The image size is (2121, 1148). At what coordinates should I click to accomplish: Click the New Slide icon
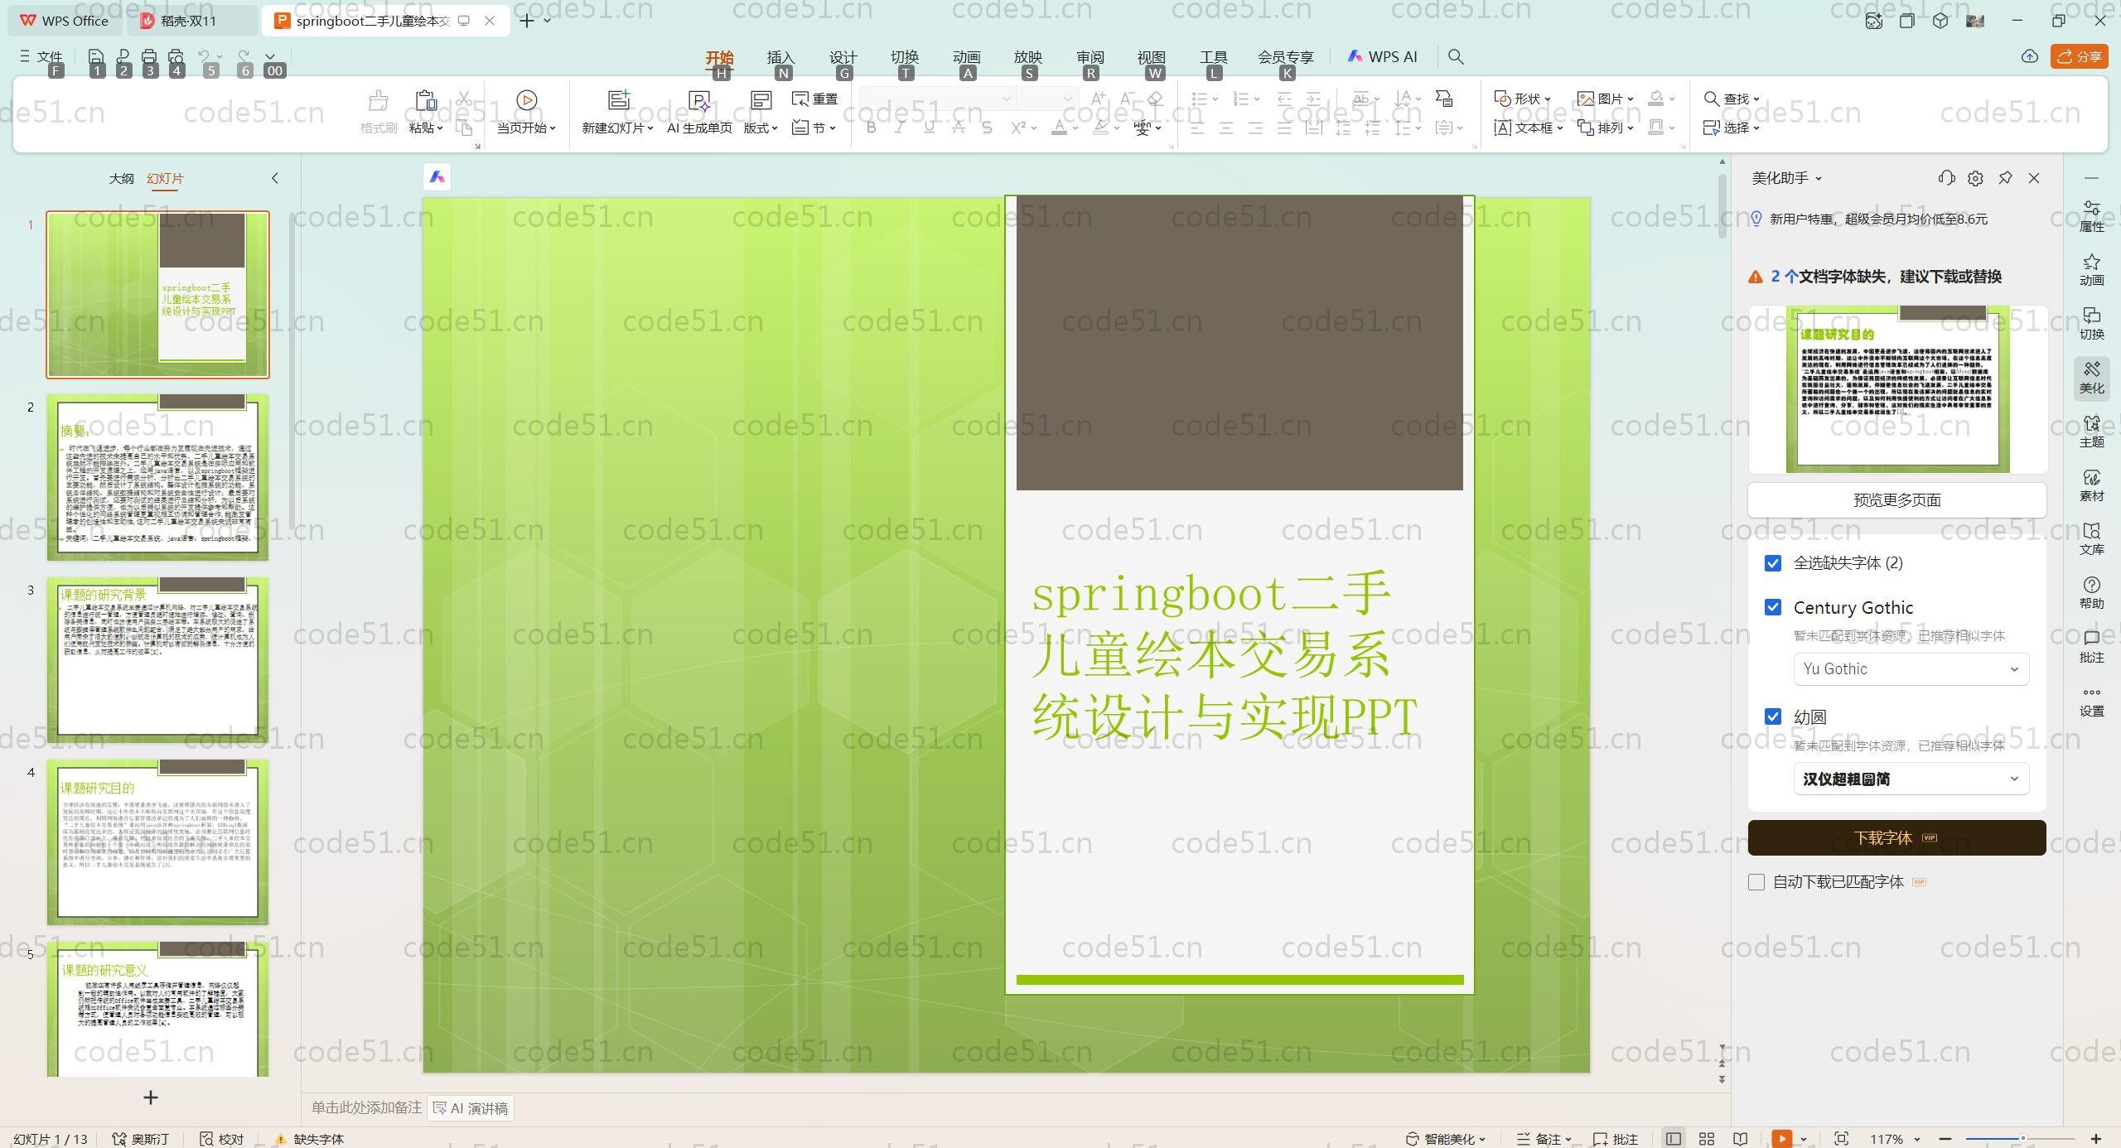pyautogui.click(x=618, y=100)
